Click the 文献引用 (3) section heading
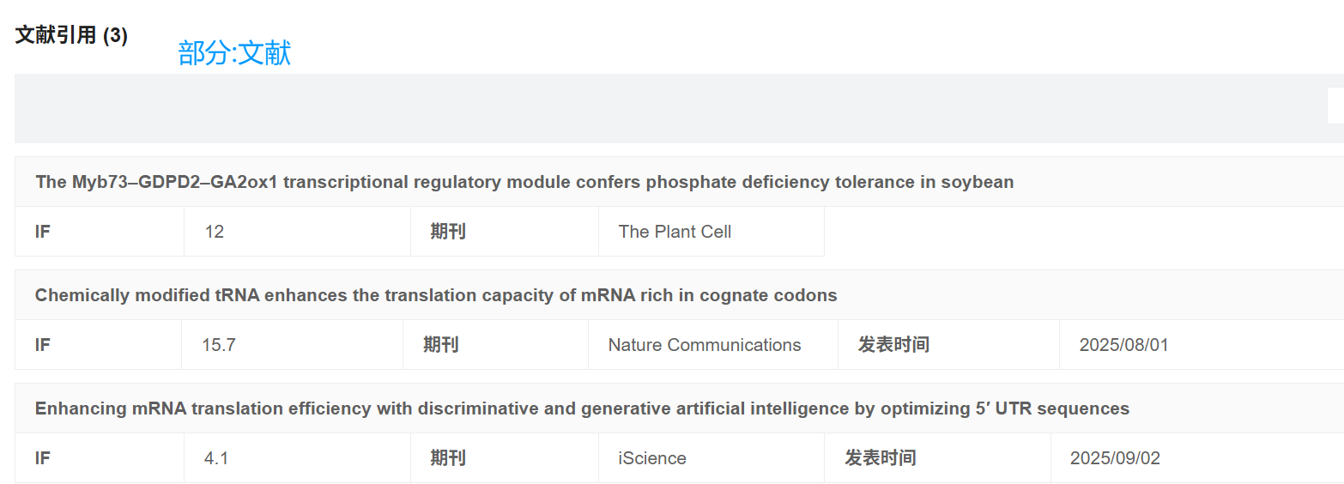Viewport: 1344px width, 484px height. (71, 36)
